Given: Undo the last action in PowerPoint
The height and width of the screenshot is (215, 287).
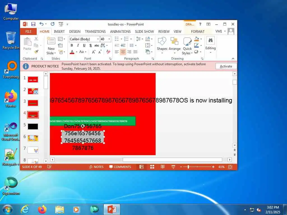Looking at the screenshot, I should (x=41, y=24).
